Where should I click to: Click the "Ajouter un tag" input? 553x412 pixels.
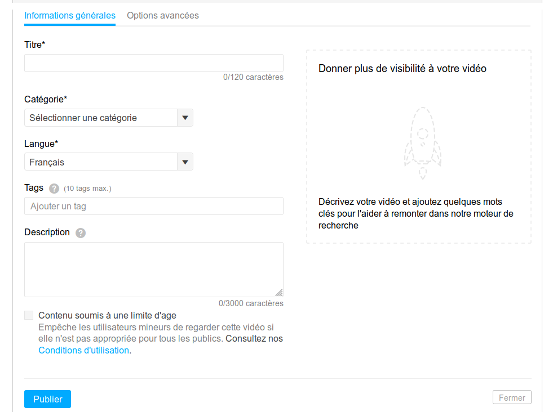[153, 206]
